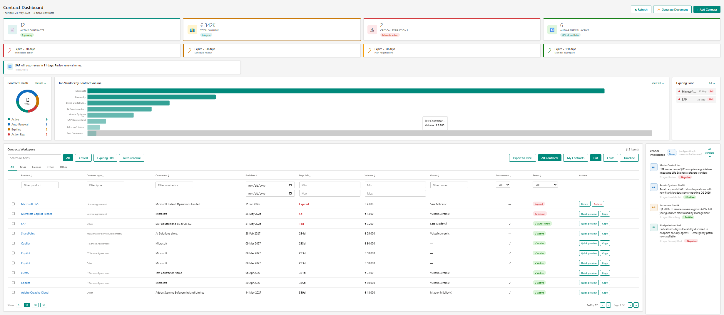Tick the eQMS row checkbox
Viewport: 724px width, 315px height.
tap(13, 273)
